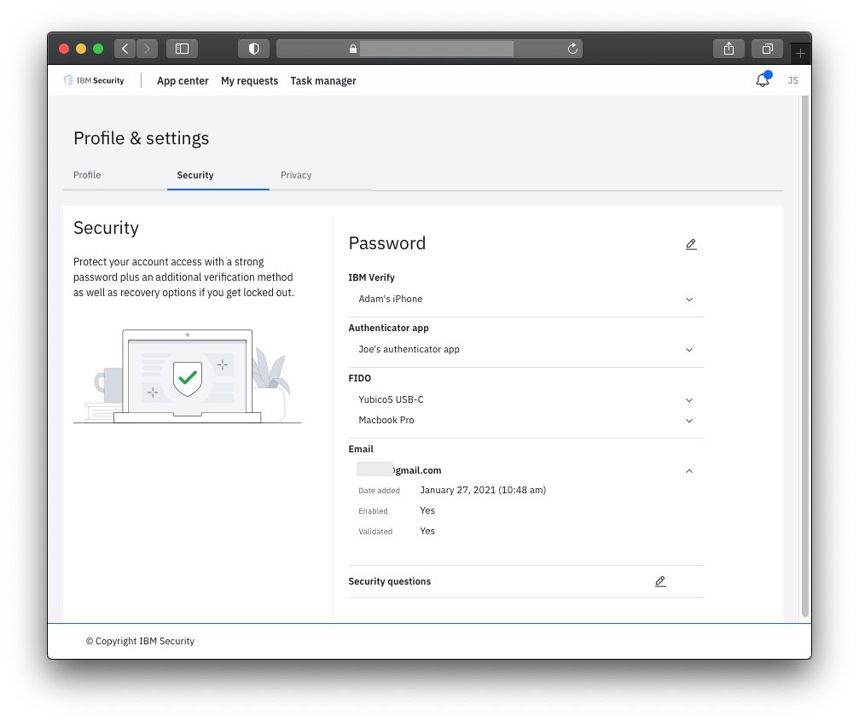Go forward with browser forward arrow
The width and height of the screenshot is (859, 722).
point(147,49)
